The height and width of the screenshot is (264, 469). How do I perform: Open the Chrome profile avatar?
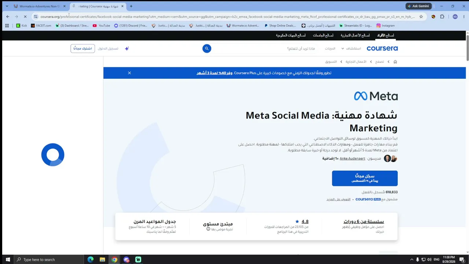point(455,16)
